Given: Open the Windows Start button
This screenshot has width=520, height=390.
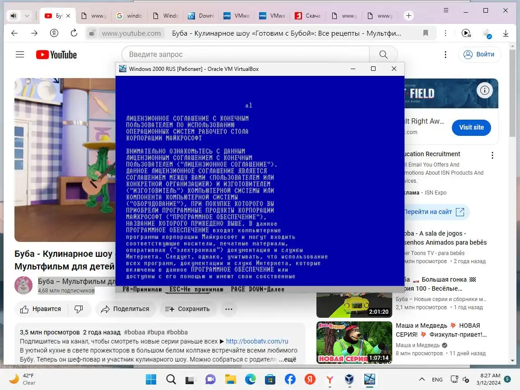Looking at the screenshot, I should tap(151, 379).
